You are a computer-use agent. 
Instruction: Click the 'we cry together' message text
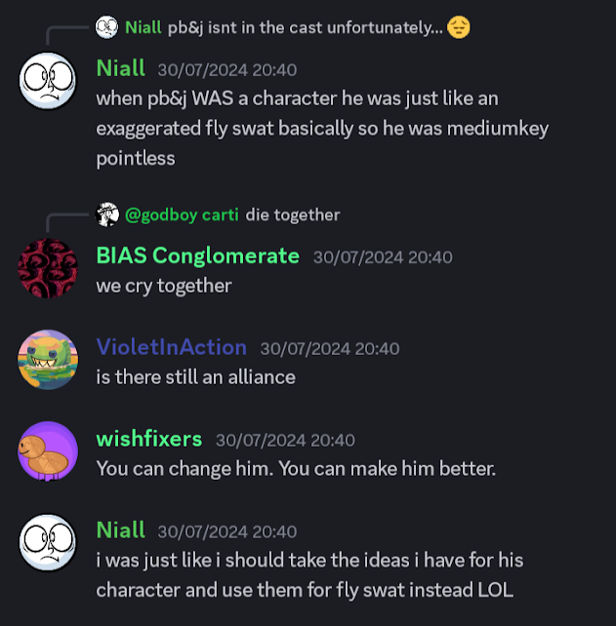point(164,285)
